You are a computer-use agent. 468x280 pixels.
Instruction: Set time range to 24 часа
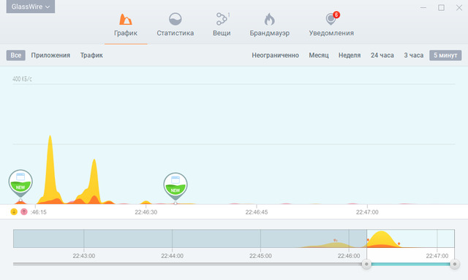point(382,55)
